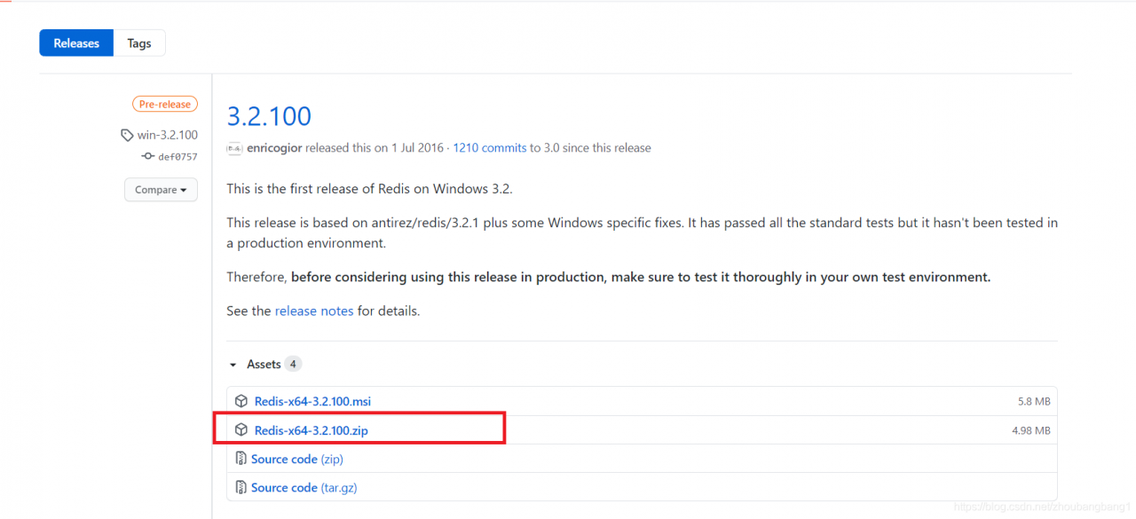The width and height of the screenshot is (1136, 519).
Task: Click the Pre-release badge
Action: pyautogui.click(x=165, y=104)
